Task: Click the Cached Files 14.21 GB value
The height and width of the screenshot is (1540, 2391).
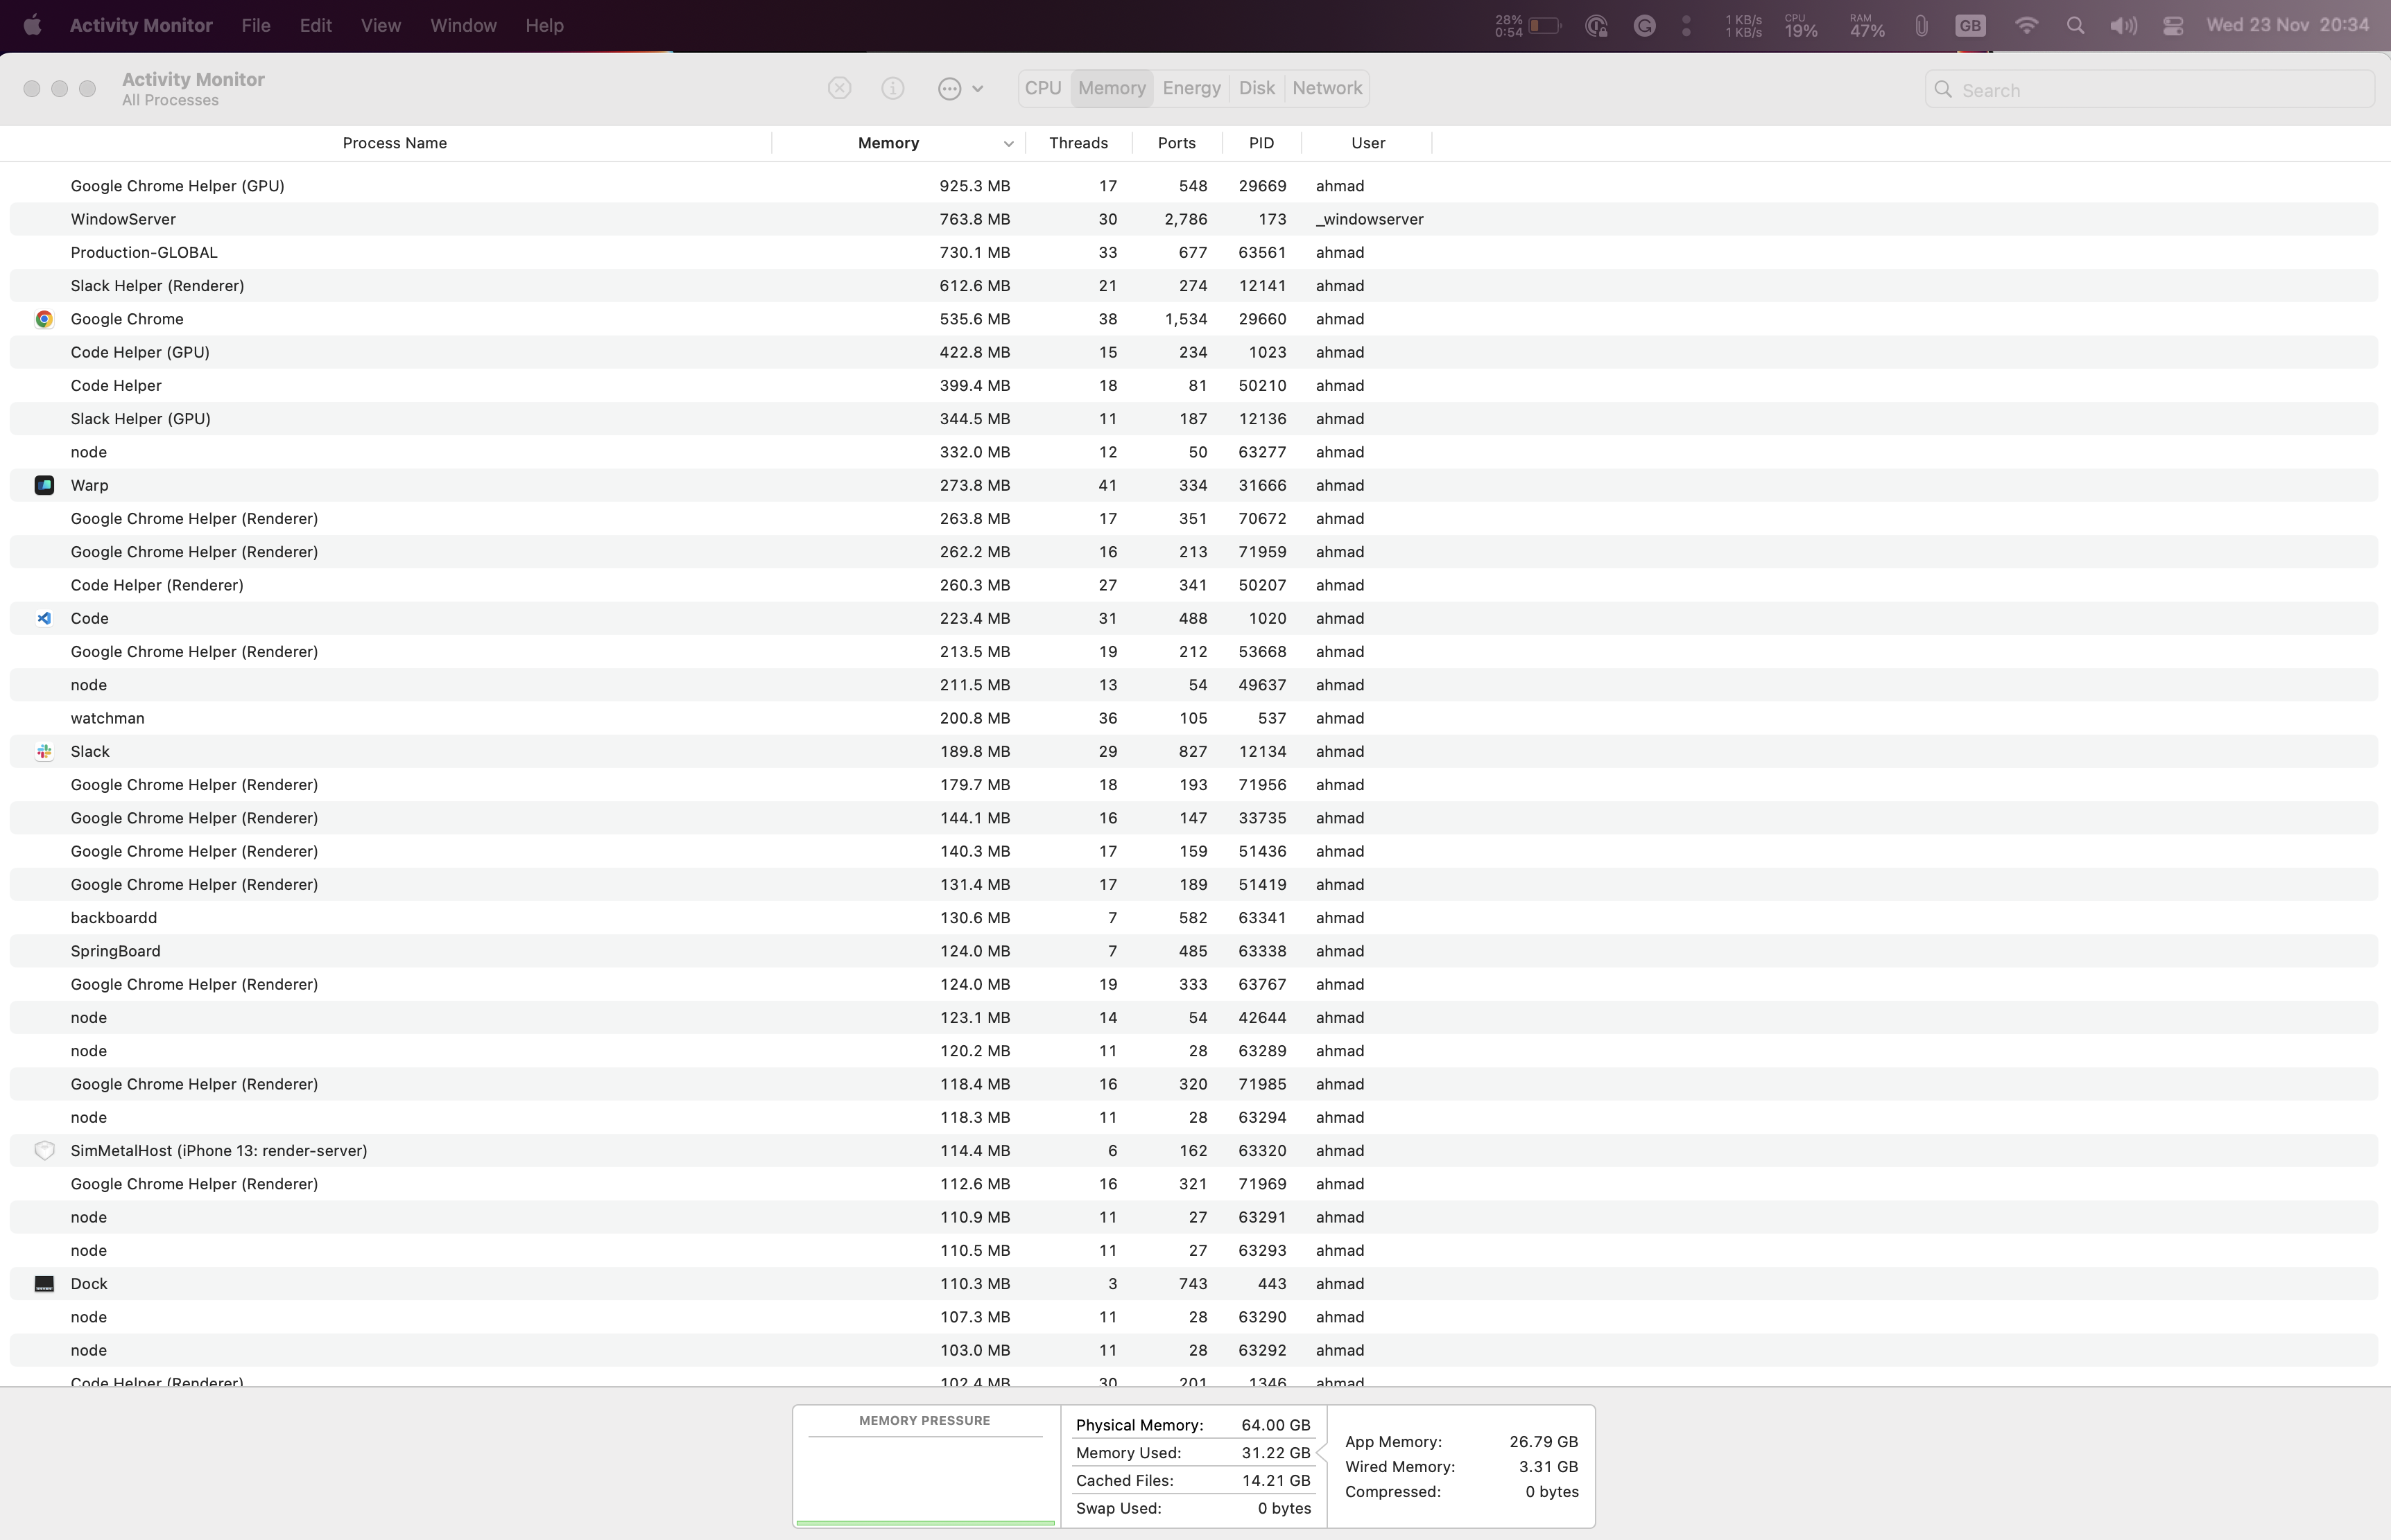Action: click(1275, 1481)
